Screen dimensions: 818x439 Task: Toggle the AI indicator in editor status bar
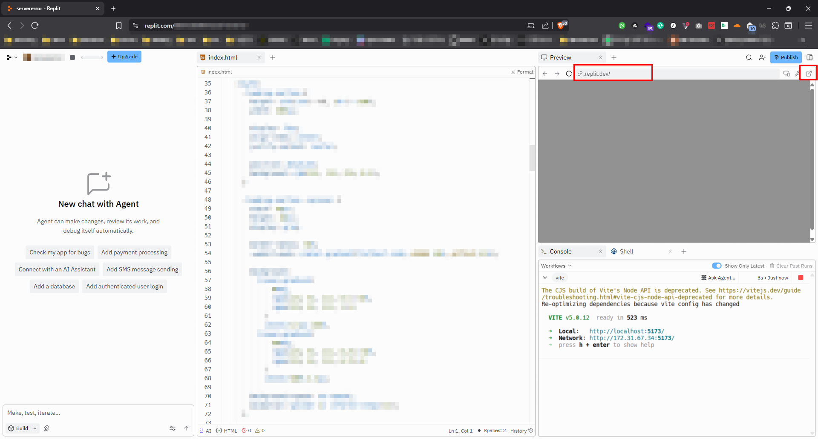click(x=205, y=430)
